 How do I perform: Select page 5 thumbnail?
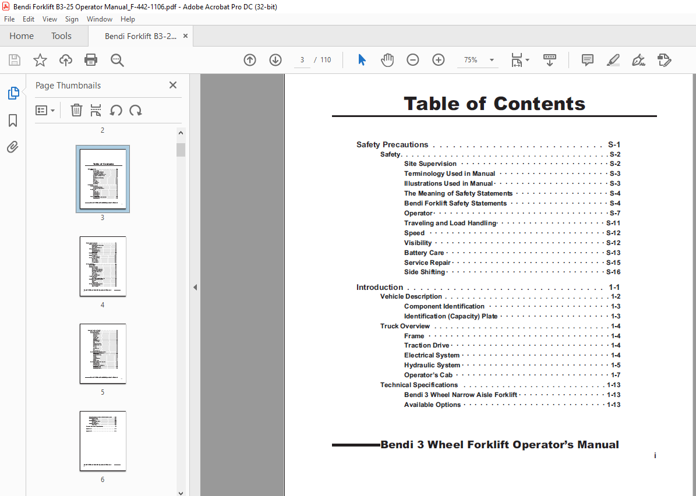[103, 353]
